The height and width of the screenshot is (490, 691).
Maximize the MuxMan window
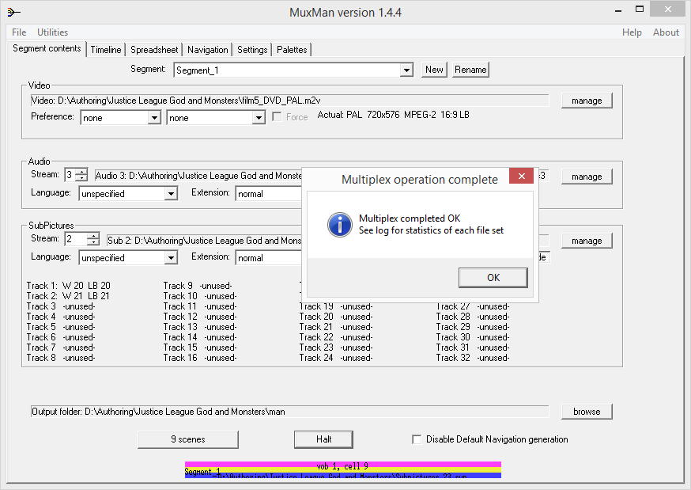pos(640,9)
